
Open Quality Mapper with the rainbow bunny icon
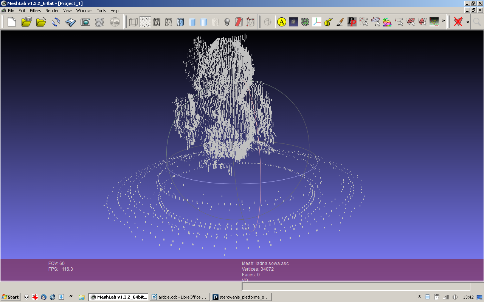tap(387, 22)
